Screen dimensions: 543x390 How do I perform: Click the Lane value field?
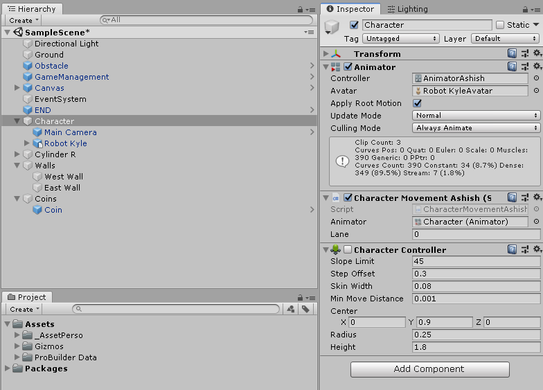click(x=477, y=234)
